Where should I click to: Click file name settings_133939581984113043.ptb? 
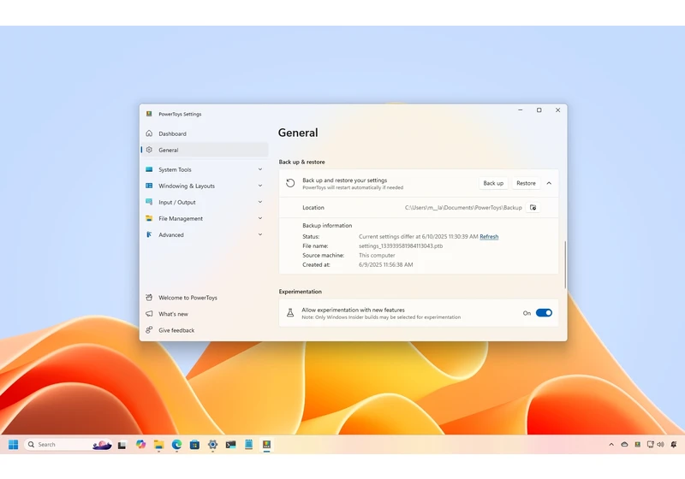point(401,246)
